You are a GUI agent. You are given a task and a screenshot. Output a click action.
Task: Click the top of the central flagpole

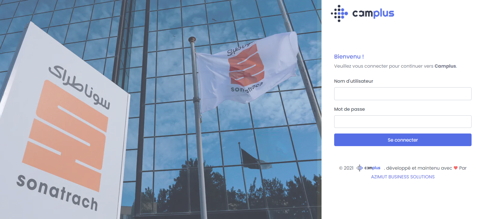[x=192, y=40]
